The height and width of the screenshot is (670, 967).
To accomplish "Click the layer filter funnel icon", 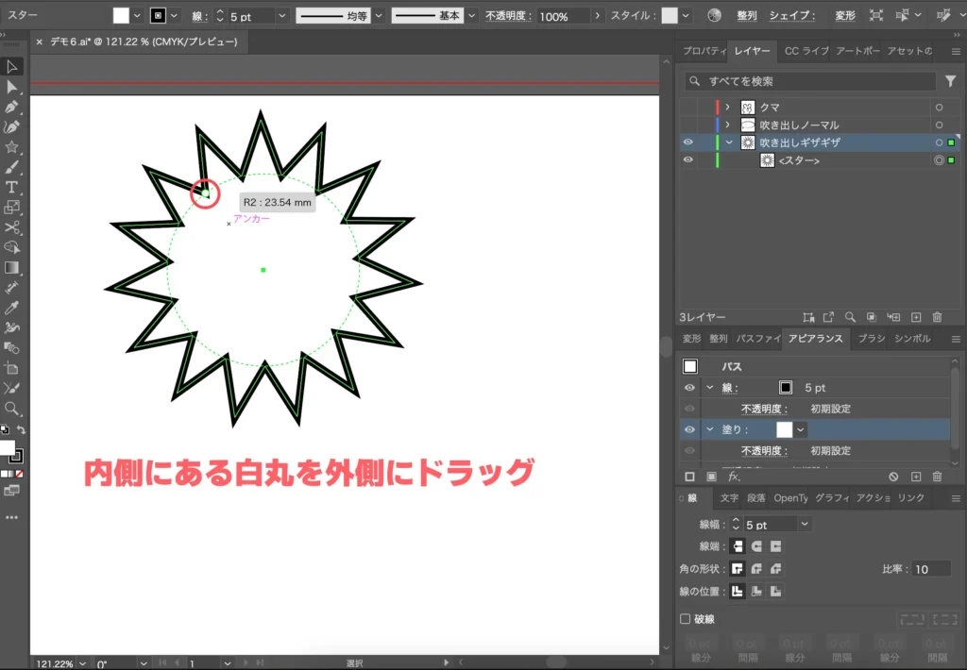I will (950, 82).
